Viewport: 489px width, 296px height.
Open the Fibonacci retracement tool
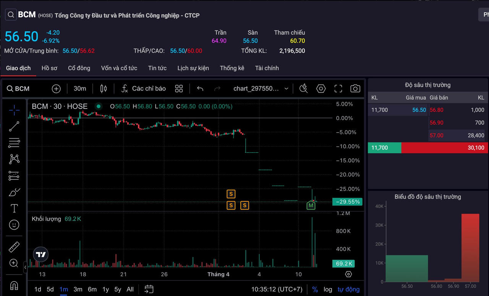14,143
